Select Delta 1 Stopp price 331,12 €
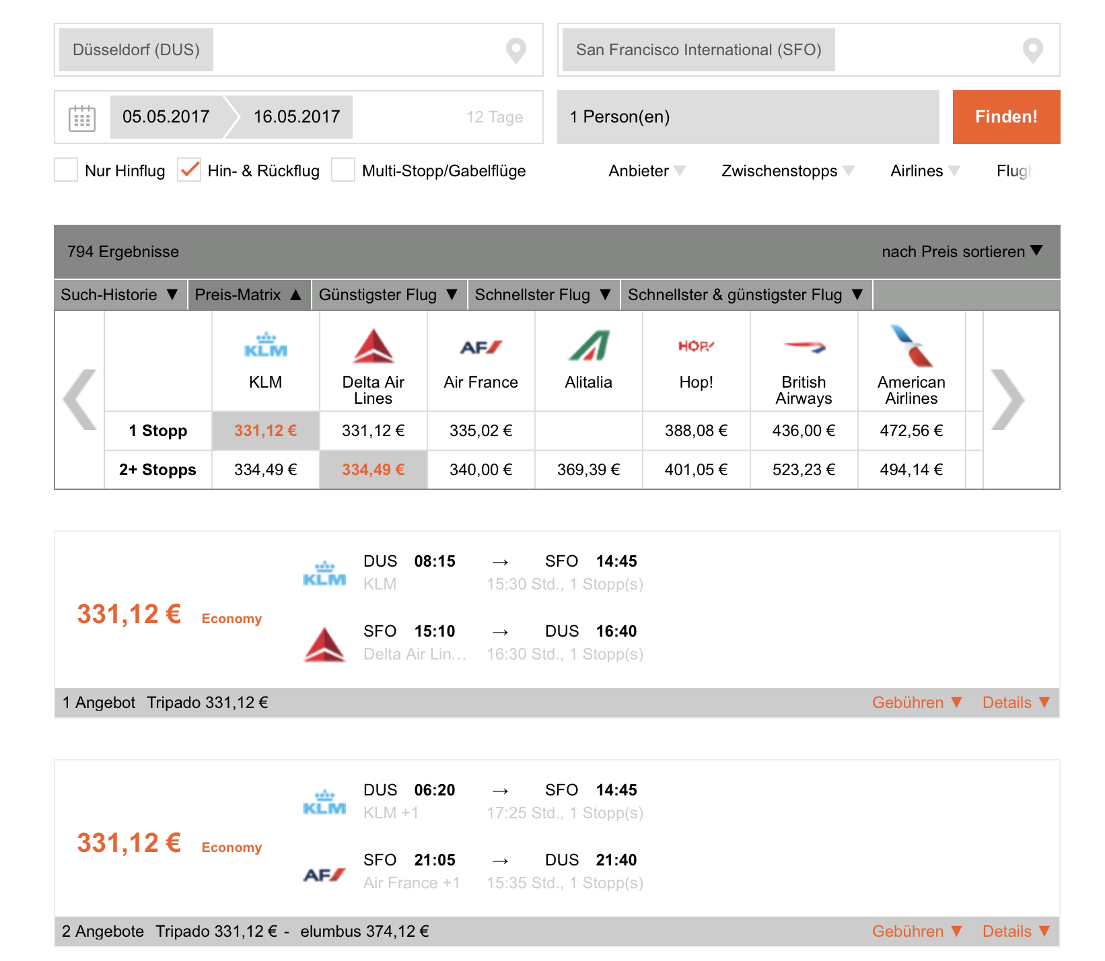This screenshot has width=1105, height=961. coord(373,431)
